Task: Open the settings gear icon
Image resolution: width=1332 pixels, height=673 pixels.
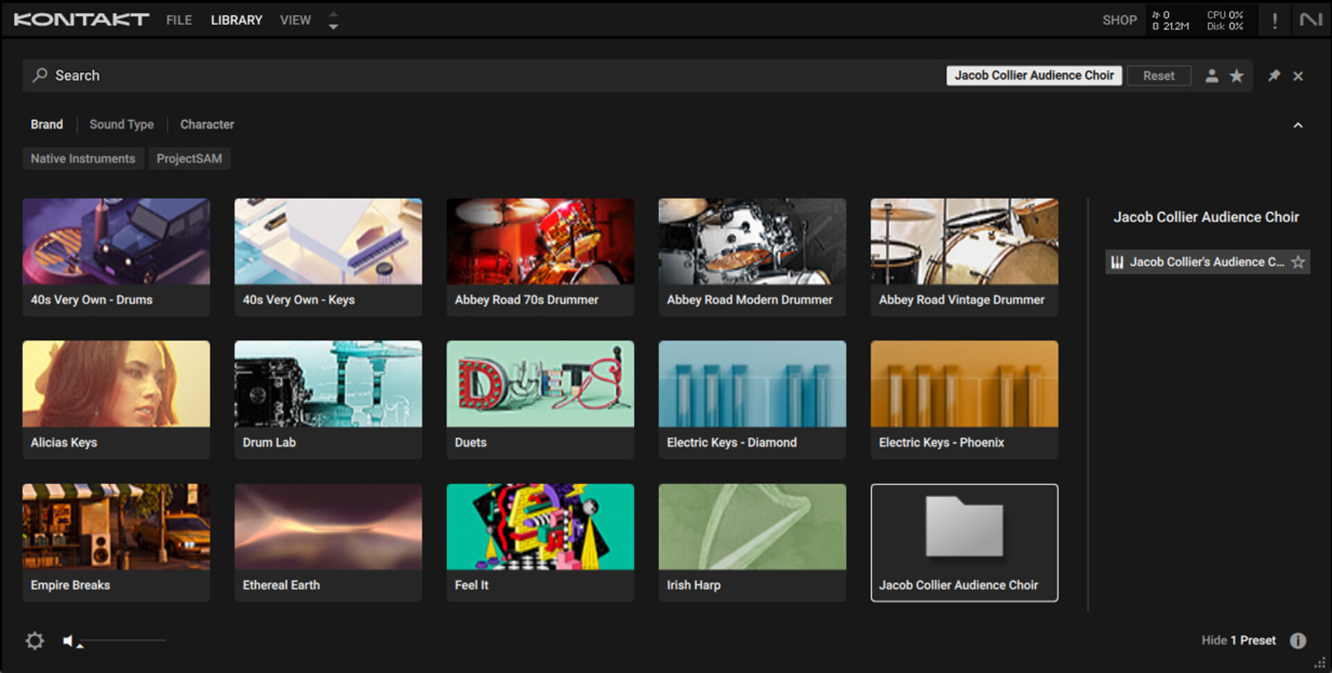Action: point(35,640)
